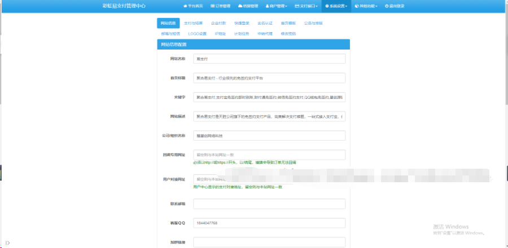The image size is (508, 248).
Task: Open the LOGO设置 tab
Action: (197, 34)
